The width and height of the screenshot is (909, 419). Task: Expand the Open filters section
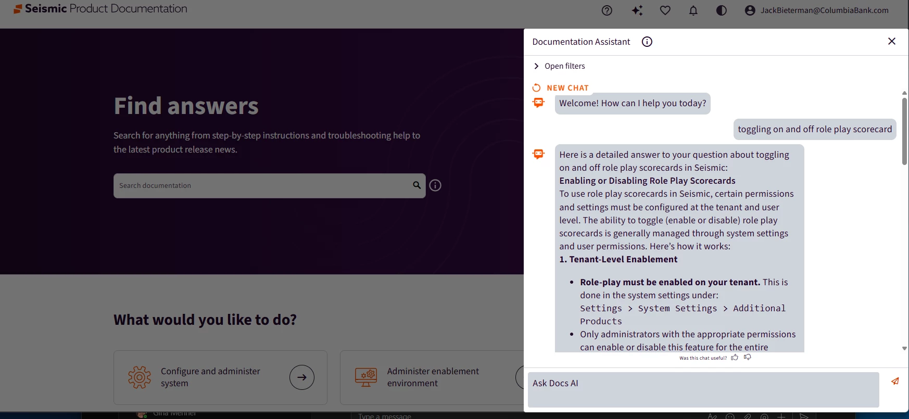559,66
